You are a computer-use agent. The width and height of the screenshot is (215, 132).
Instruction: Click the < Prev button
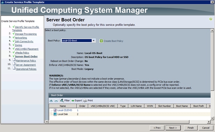tap(157, 128)
